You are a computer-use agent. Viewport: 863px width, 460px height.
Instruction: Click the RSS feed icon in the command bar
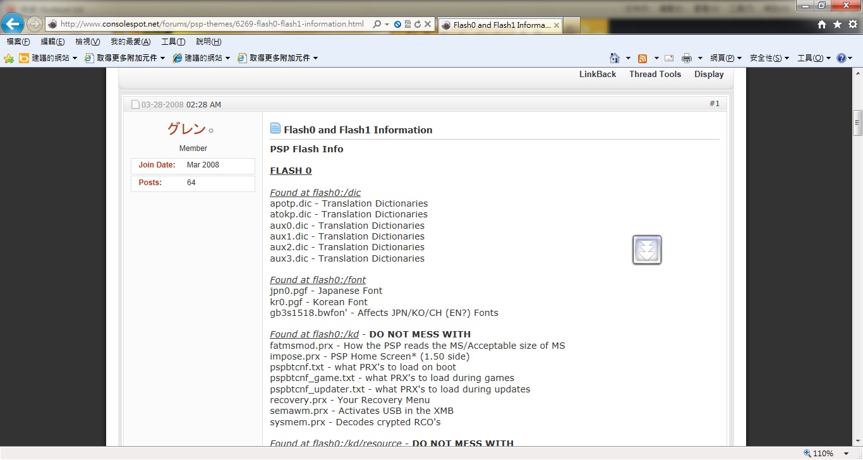[643, 58]
